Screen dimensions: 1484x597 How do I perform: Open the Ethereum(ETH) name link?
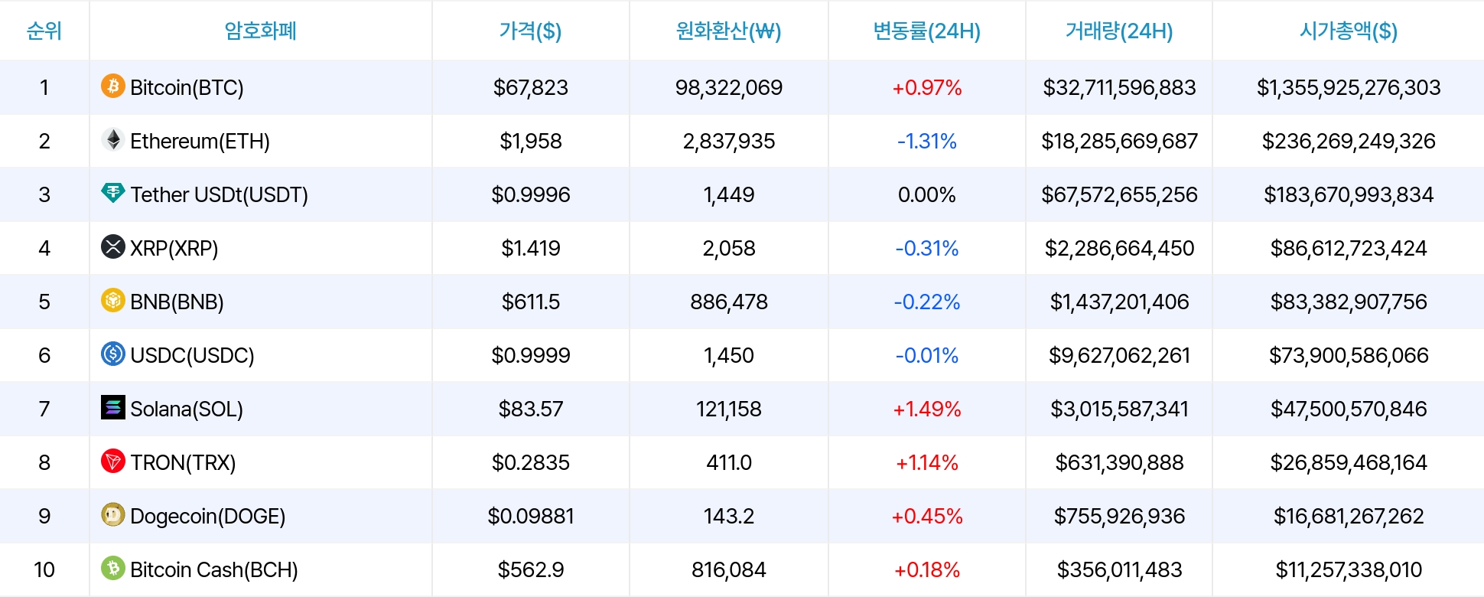click(200, 141)
